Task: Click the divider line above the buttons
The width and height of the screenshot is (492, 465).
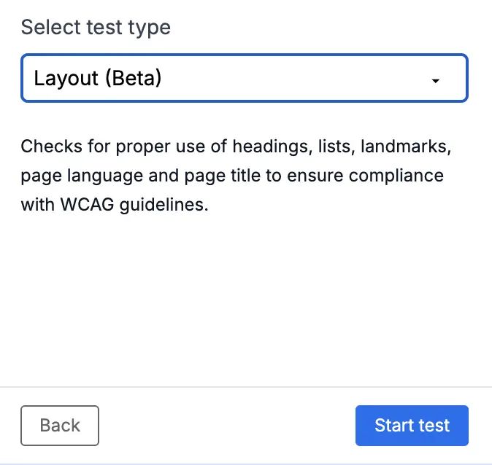Action: [246, 386]
